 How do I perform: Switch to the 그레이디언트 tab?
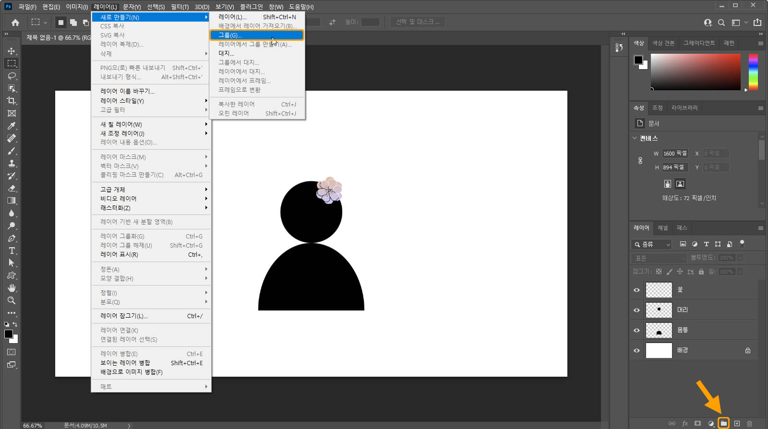point(699,43)
